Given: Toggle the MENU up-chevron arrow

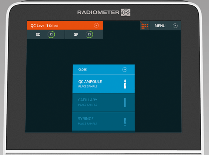Looking at the screenshot, I should click(175, 26).
